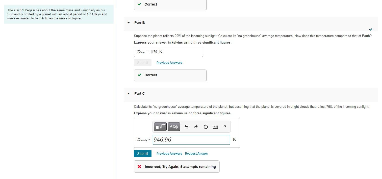Click the reset answer icon
Screen dimensions: 382x179
pyautogui.click(x=206, y=127)
